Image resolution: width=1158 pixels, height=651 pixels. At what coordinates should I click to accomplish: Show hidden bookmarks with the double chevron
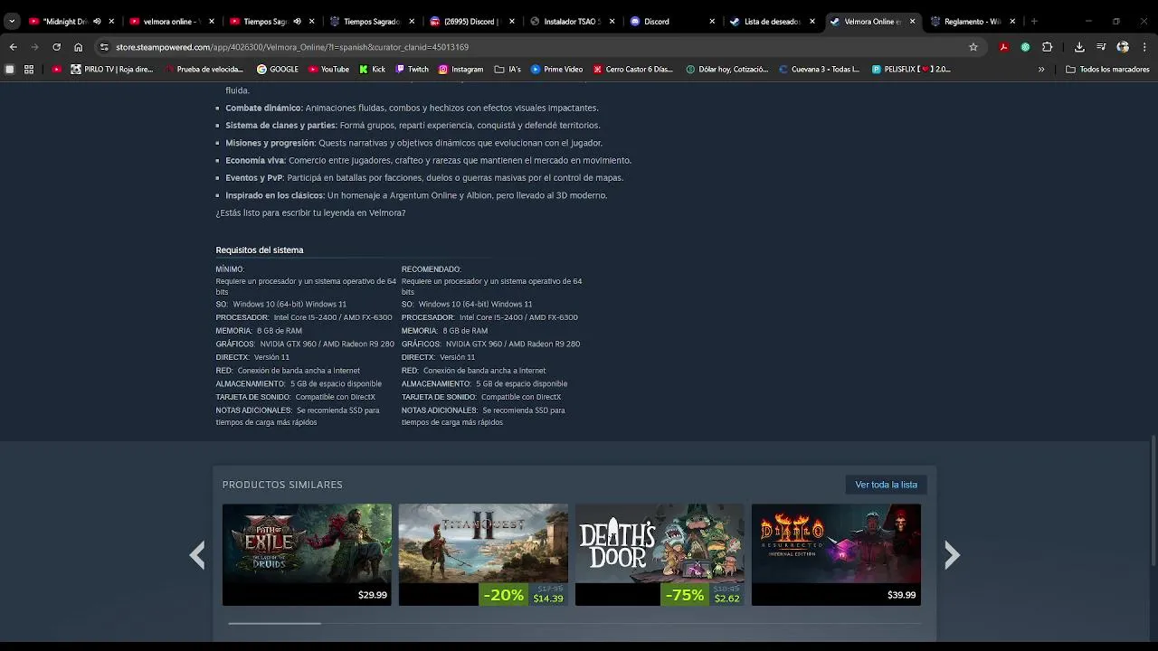point(1041,69)
